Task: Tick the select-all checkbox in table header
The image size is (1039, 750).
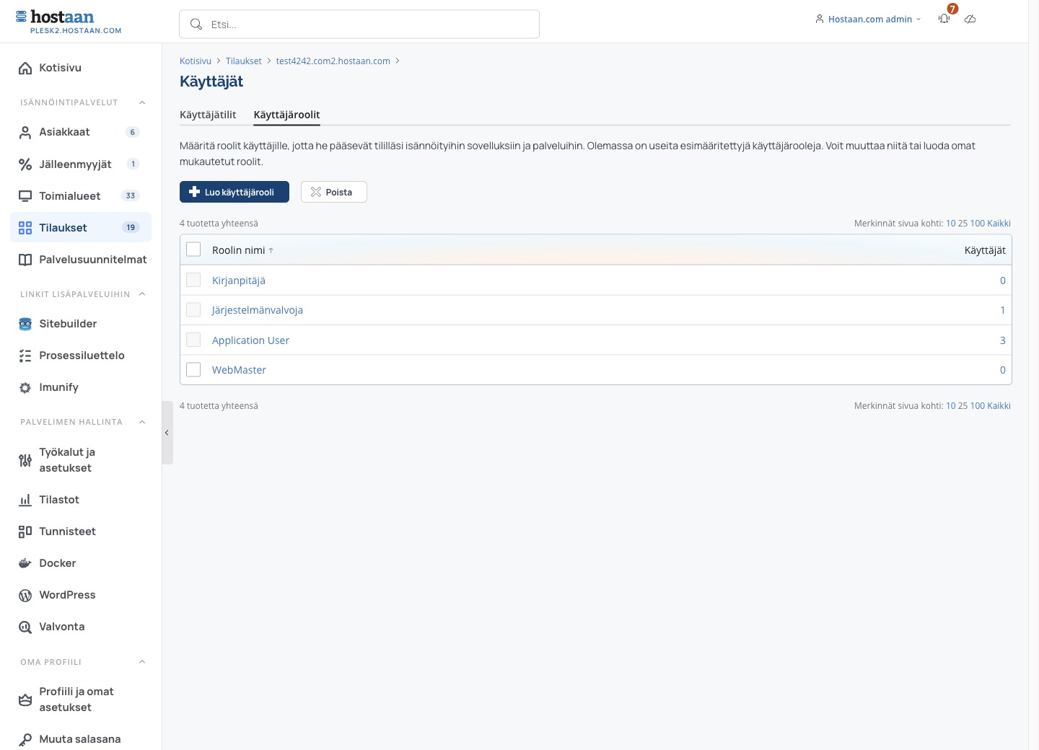Action: [193, 250]
